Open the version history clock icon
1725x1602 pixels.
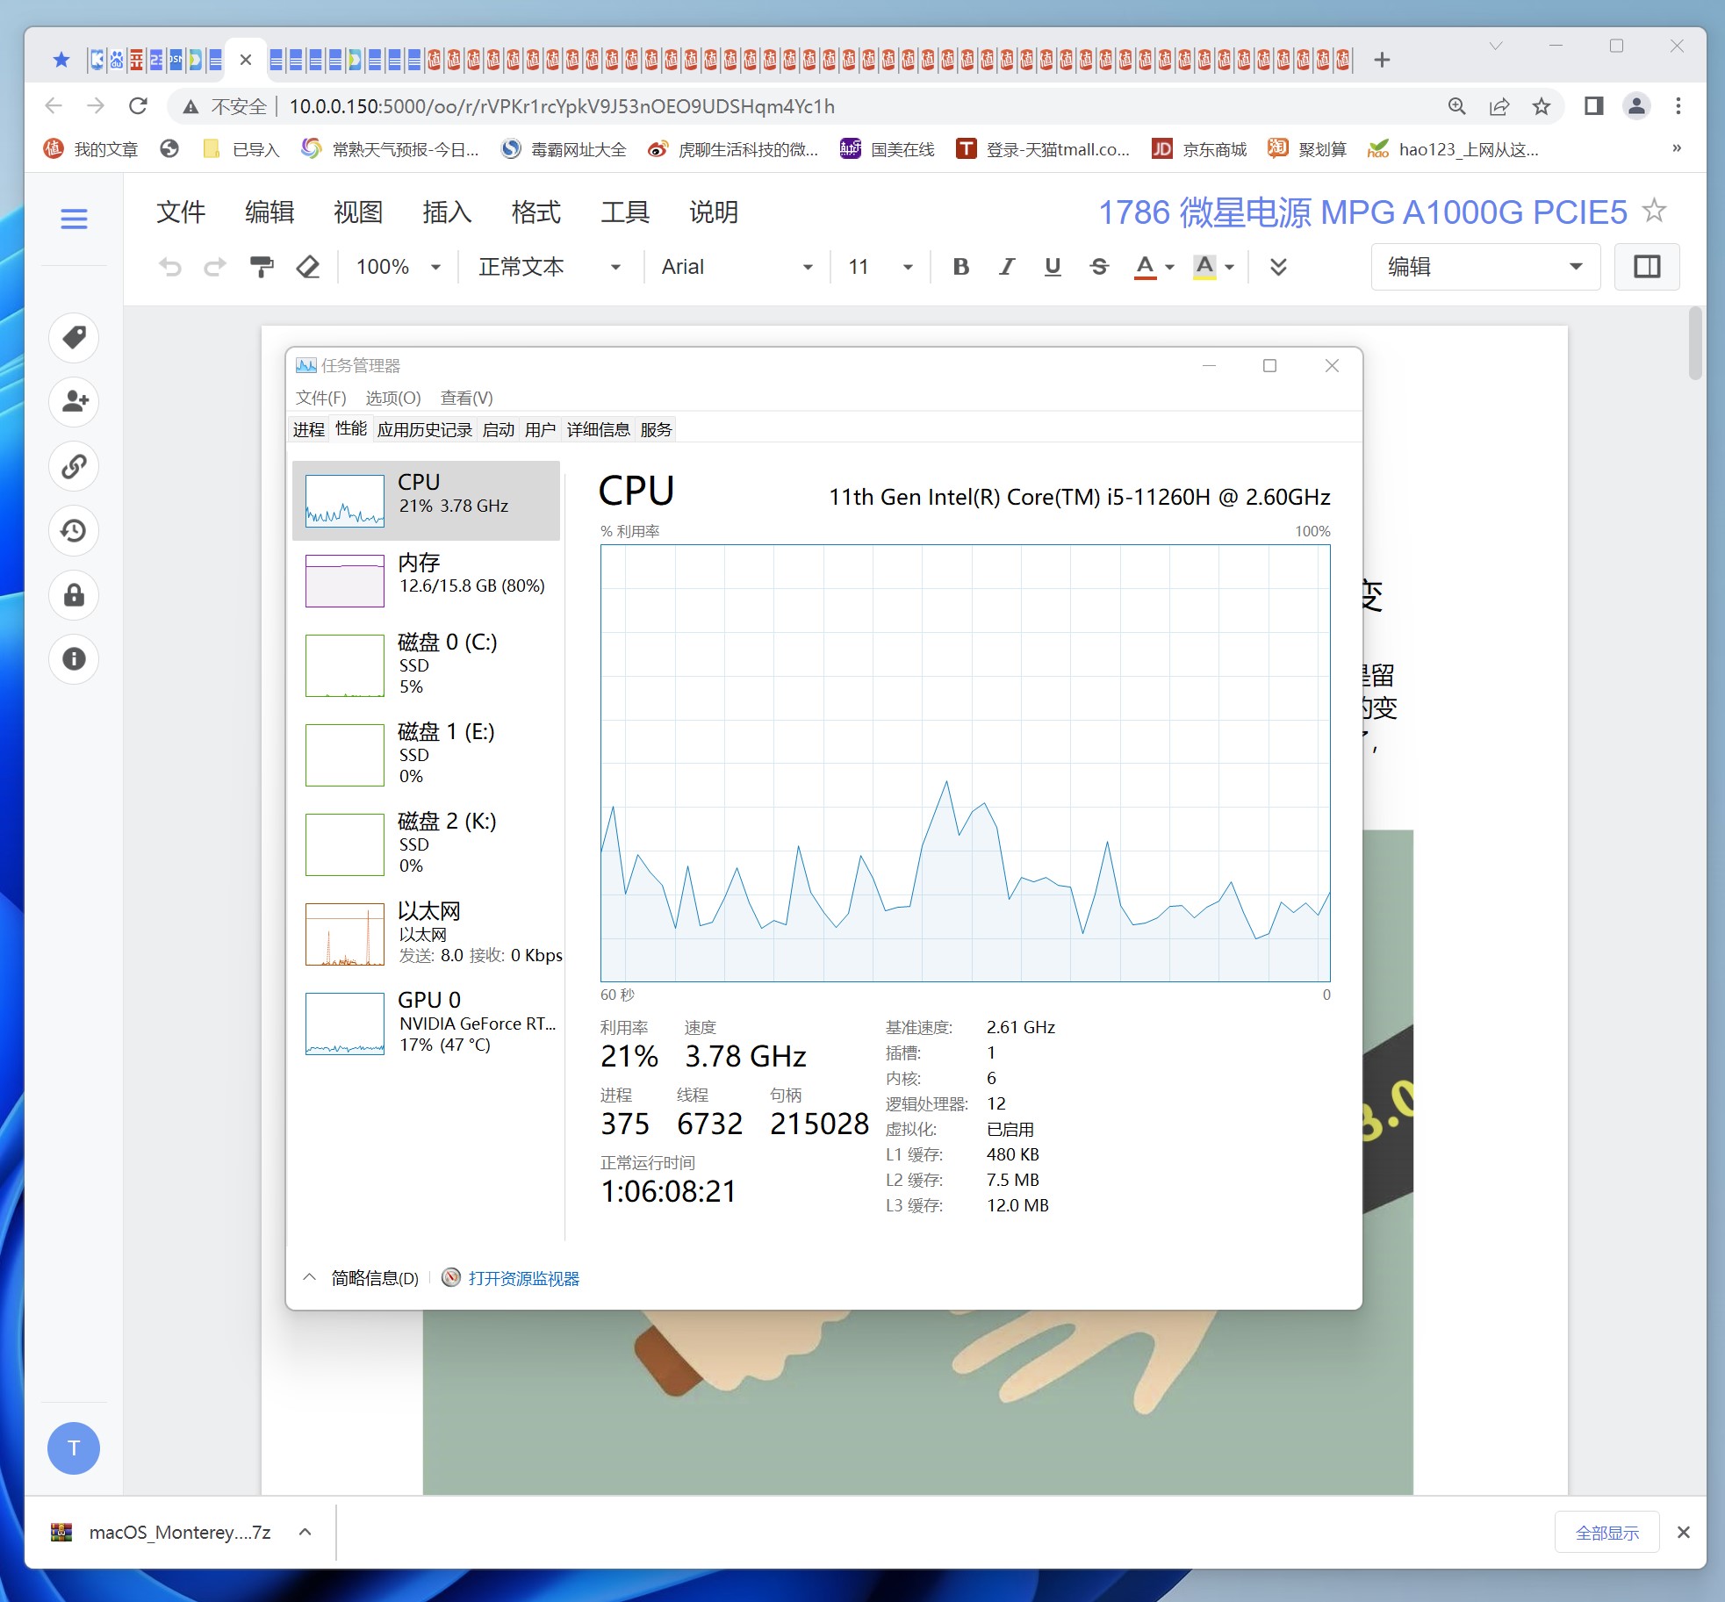tap(74, 530)
